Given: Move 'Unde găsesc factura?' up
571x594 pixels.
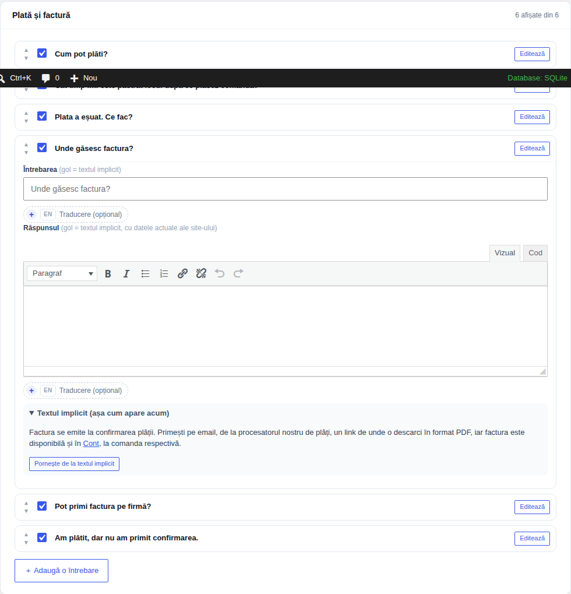Looking at the screenshot, I should [26, 145].
